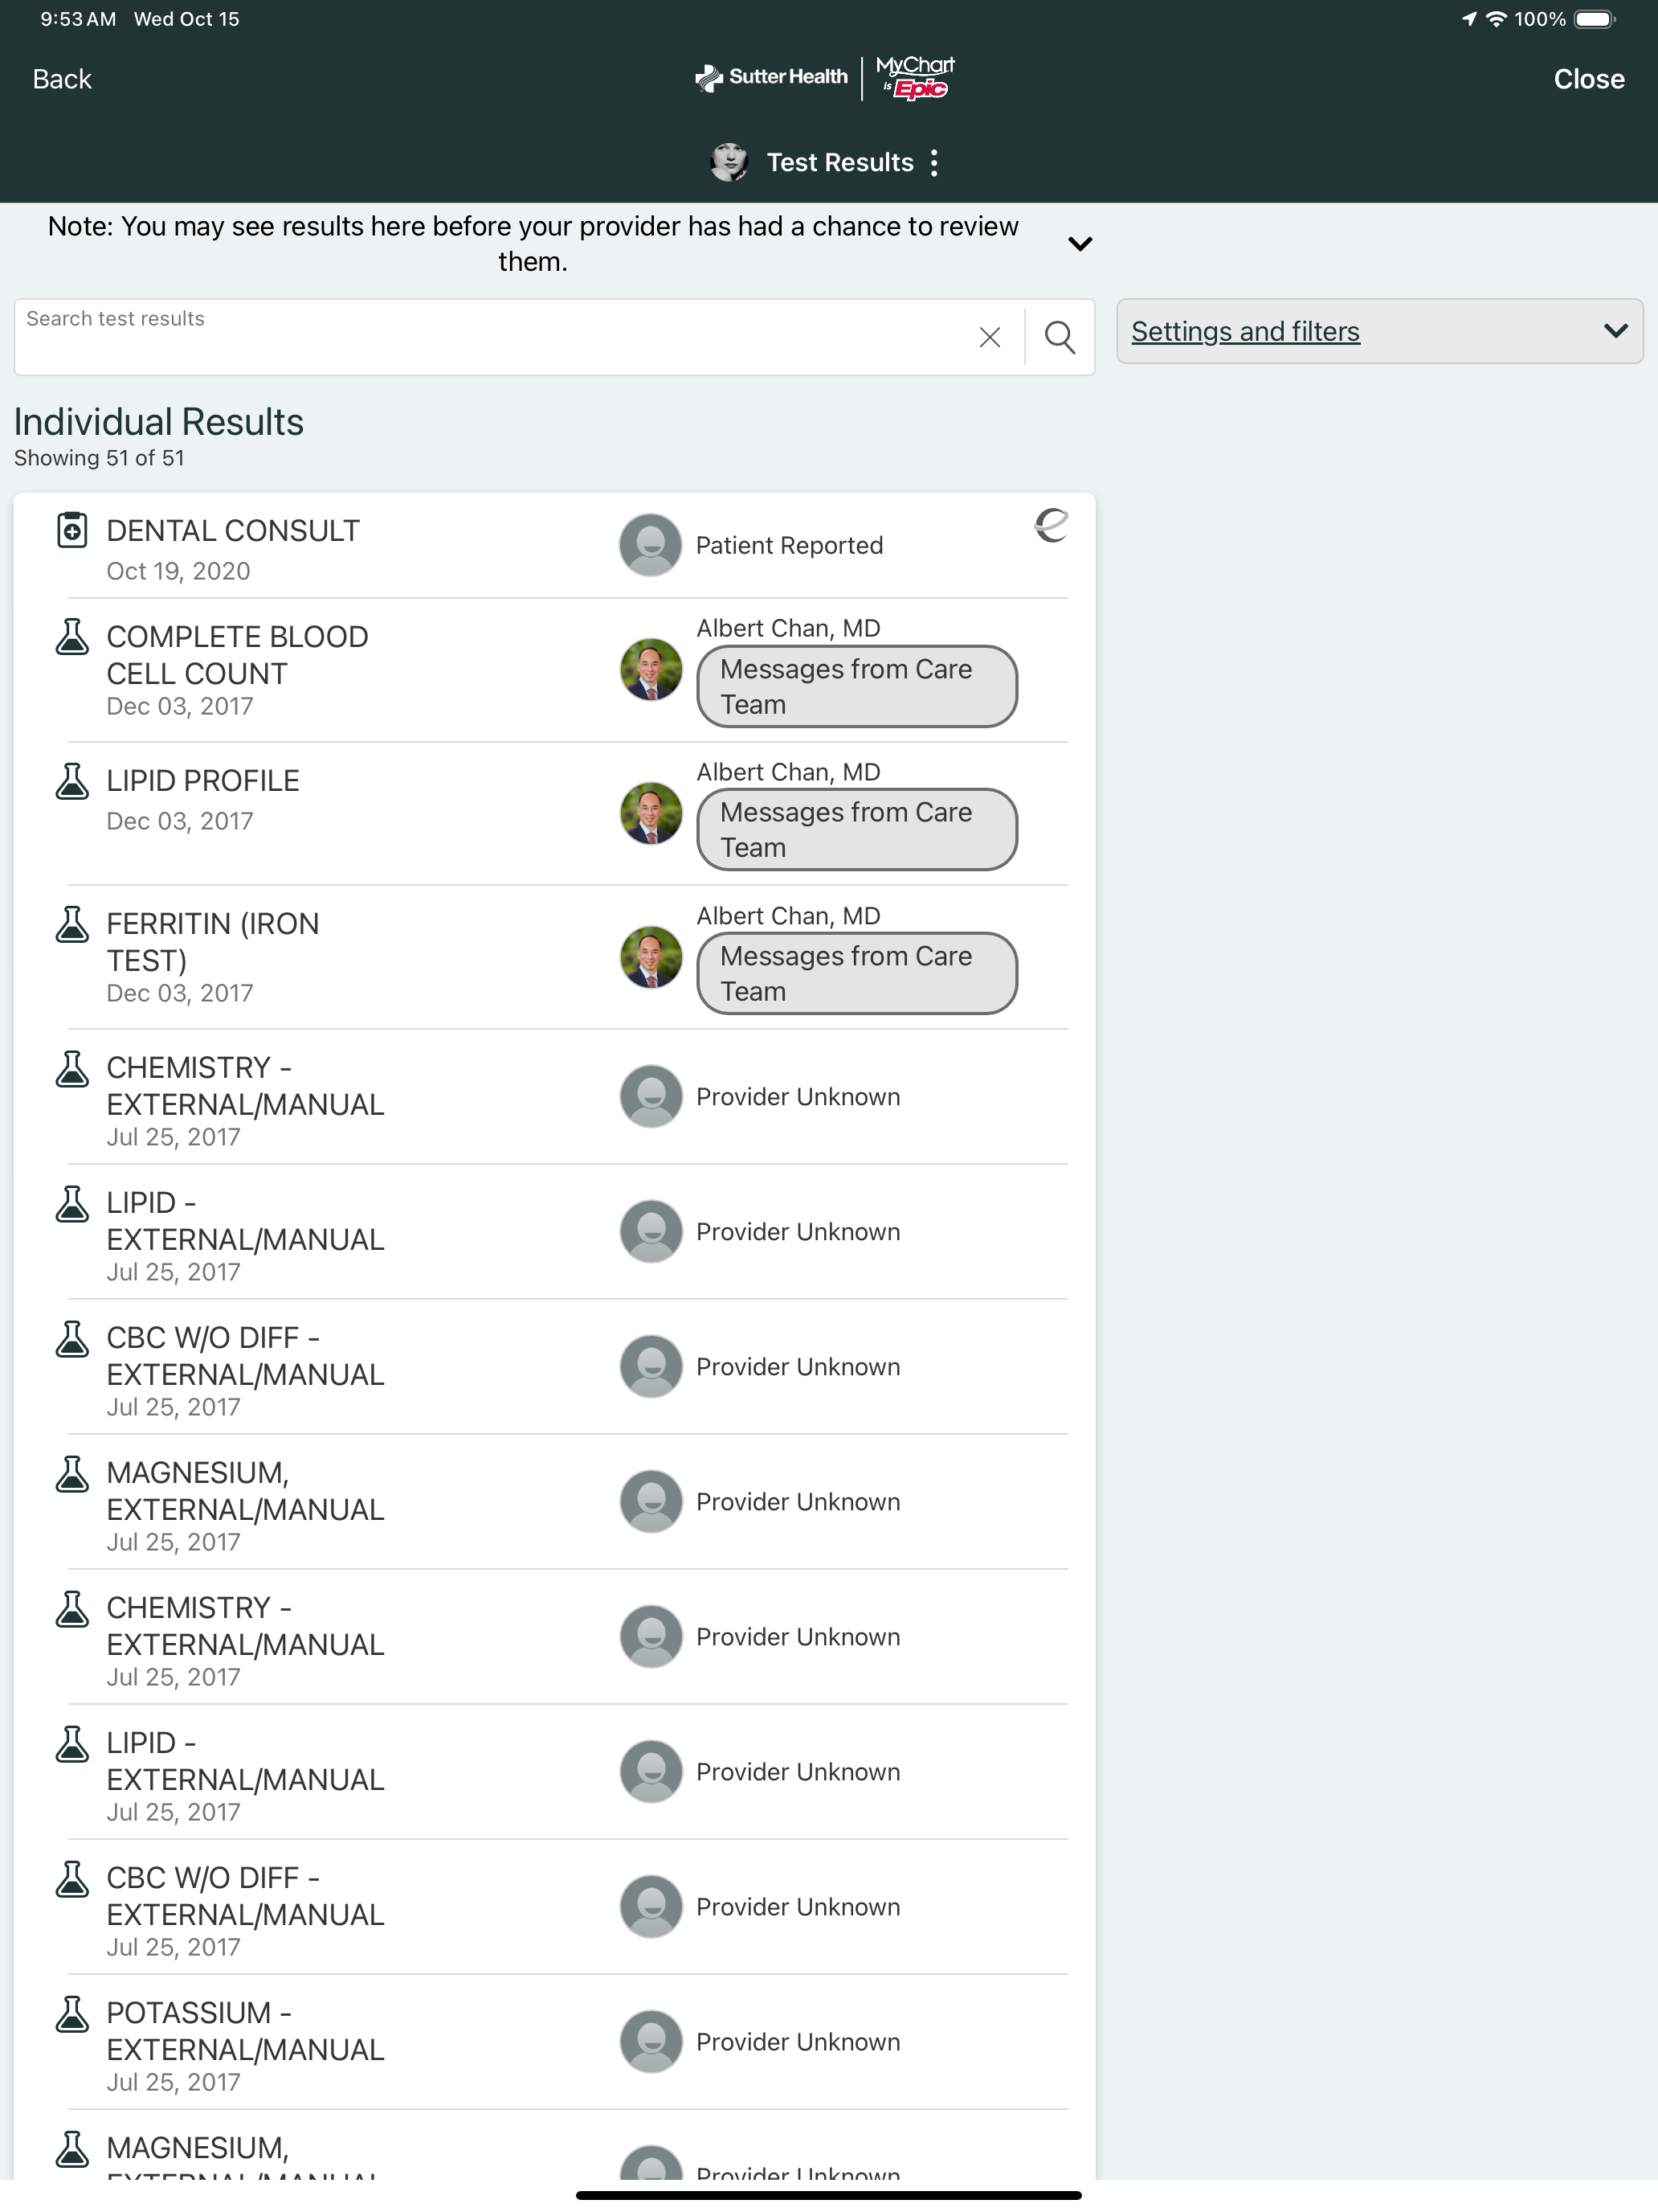This screenshot has width=1658, height=2212.
Task: Tap provider avatar on POTASSIUM row
Action: pos(651,2042)
